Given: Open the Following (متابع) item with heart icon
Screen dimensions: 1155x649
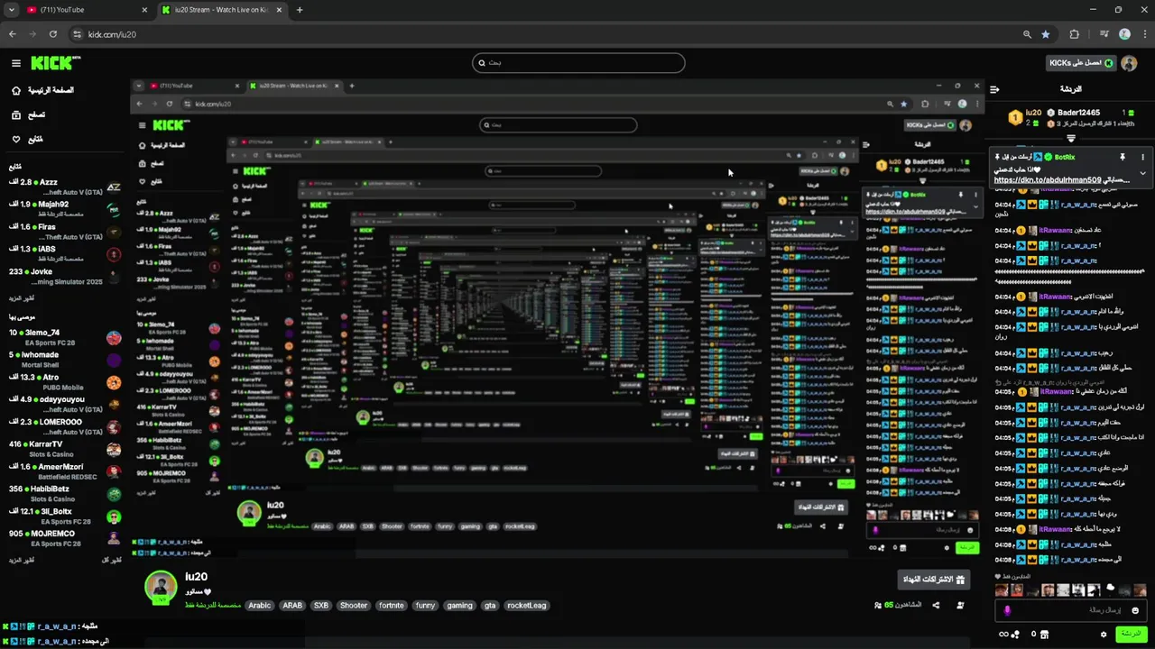Looking at the screenshot, I should click(27, 139).
